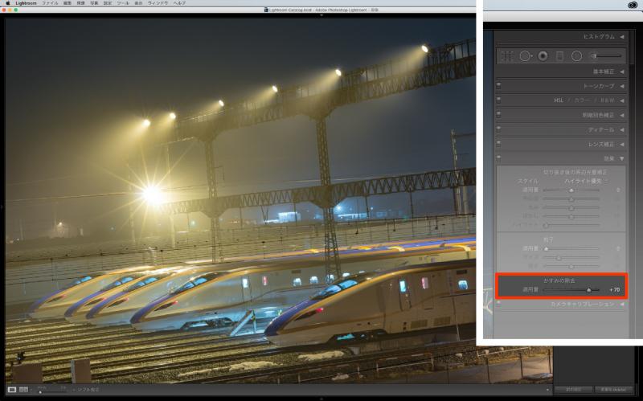Expand the 明暗別色補正 panel
Viewport: 643px width, 401px height.
[622, 115]
